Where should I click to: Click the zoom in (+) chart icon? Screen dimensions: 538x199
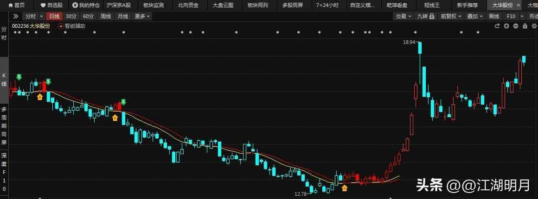(506, 26)
